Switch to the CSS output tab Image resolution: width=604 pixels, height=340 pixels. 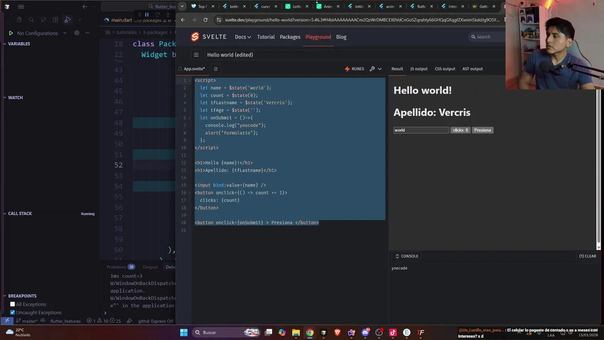click(445, 69)
